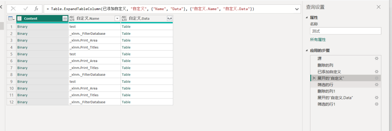Click _xlnm.Print_Titles in row 7
This screenshot has width=392, height=131.
click(94, 68)
